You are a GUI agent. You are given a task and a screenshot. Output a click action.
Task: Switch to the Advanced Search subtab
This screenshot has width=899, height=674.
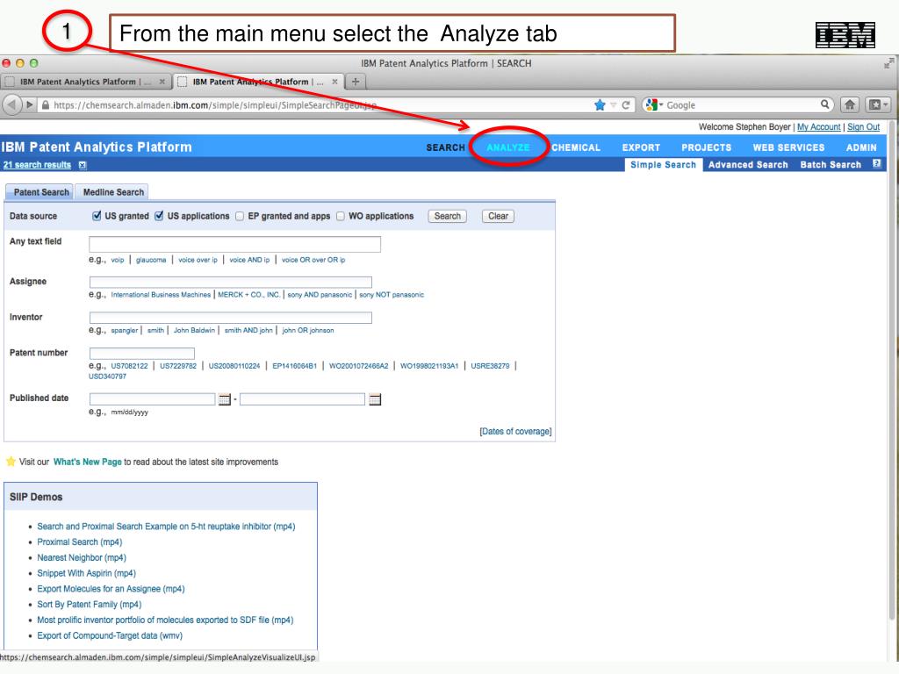coord(748,164)
